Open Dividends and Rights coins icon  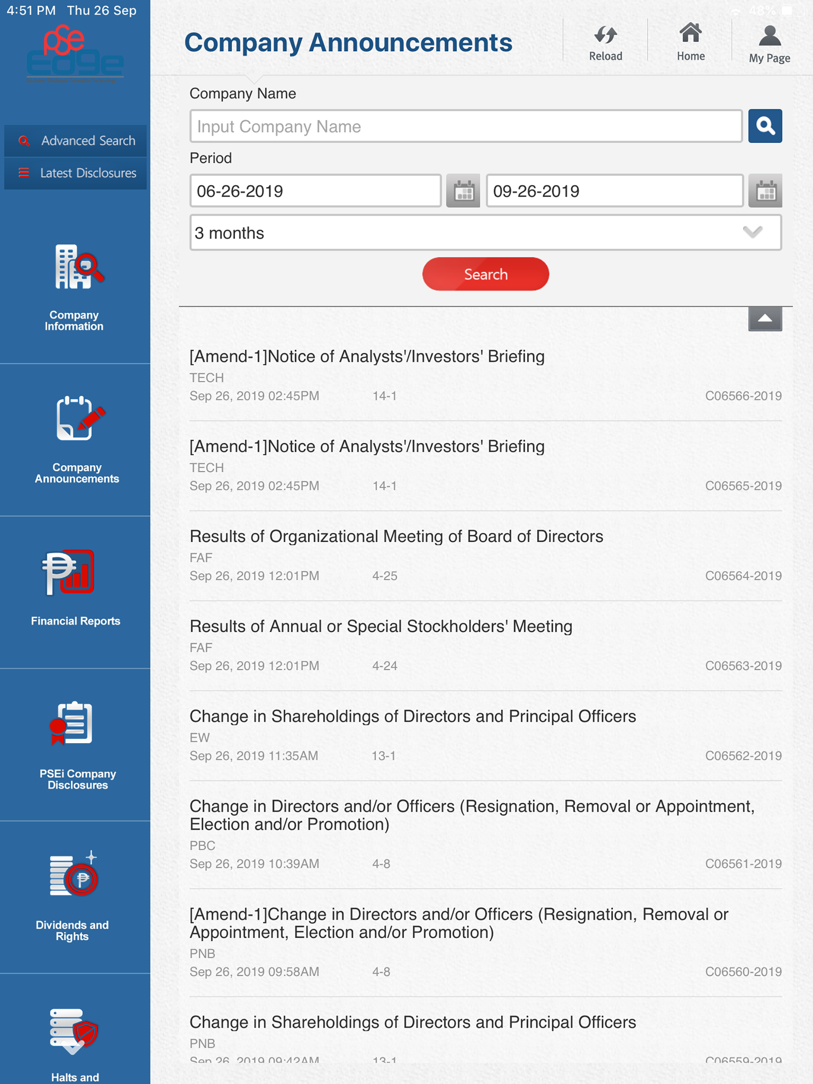73,874
